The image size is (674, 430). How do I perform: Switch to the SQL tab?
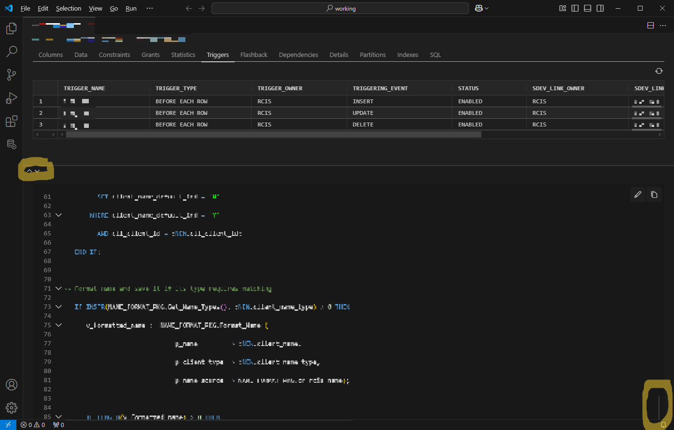(x=435, y=55)
